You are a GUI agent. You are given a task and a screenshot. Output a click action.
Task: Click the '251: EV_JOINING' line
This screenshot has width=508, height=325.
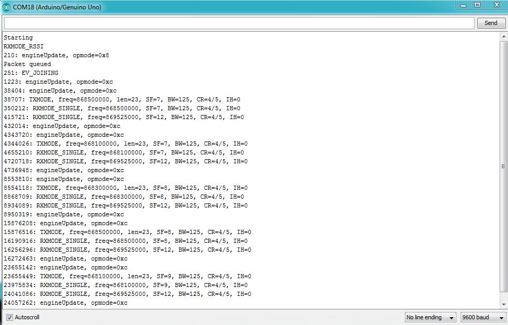pos(31,73)
